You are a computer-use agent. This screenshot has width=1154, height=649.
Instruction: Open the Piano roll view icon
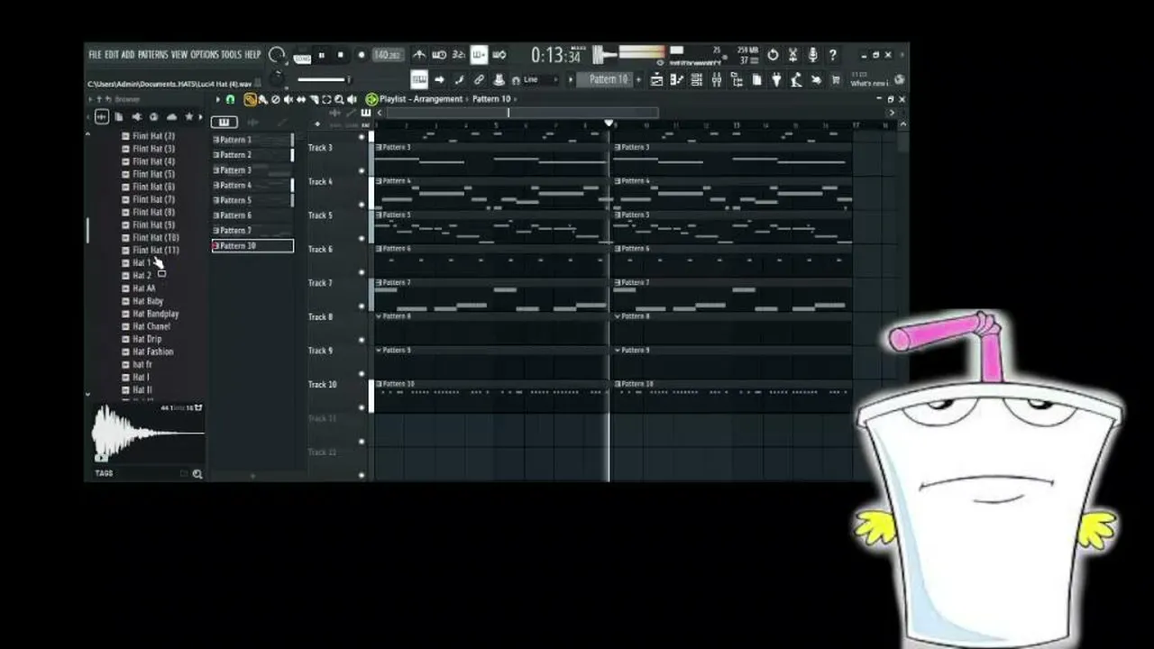click(x=676, y=80)
